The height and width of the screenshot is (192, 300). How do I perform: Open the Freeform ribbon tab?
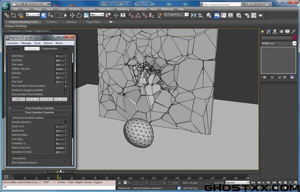click(52, 22)
